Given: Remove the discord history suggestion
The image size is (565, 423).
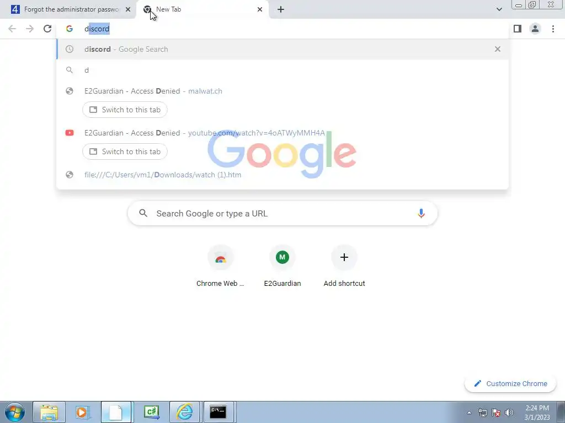Looking at the screenshot, I should [x=497, y=49].
